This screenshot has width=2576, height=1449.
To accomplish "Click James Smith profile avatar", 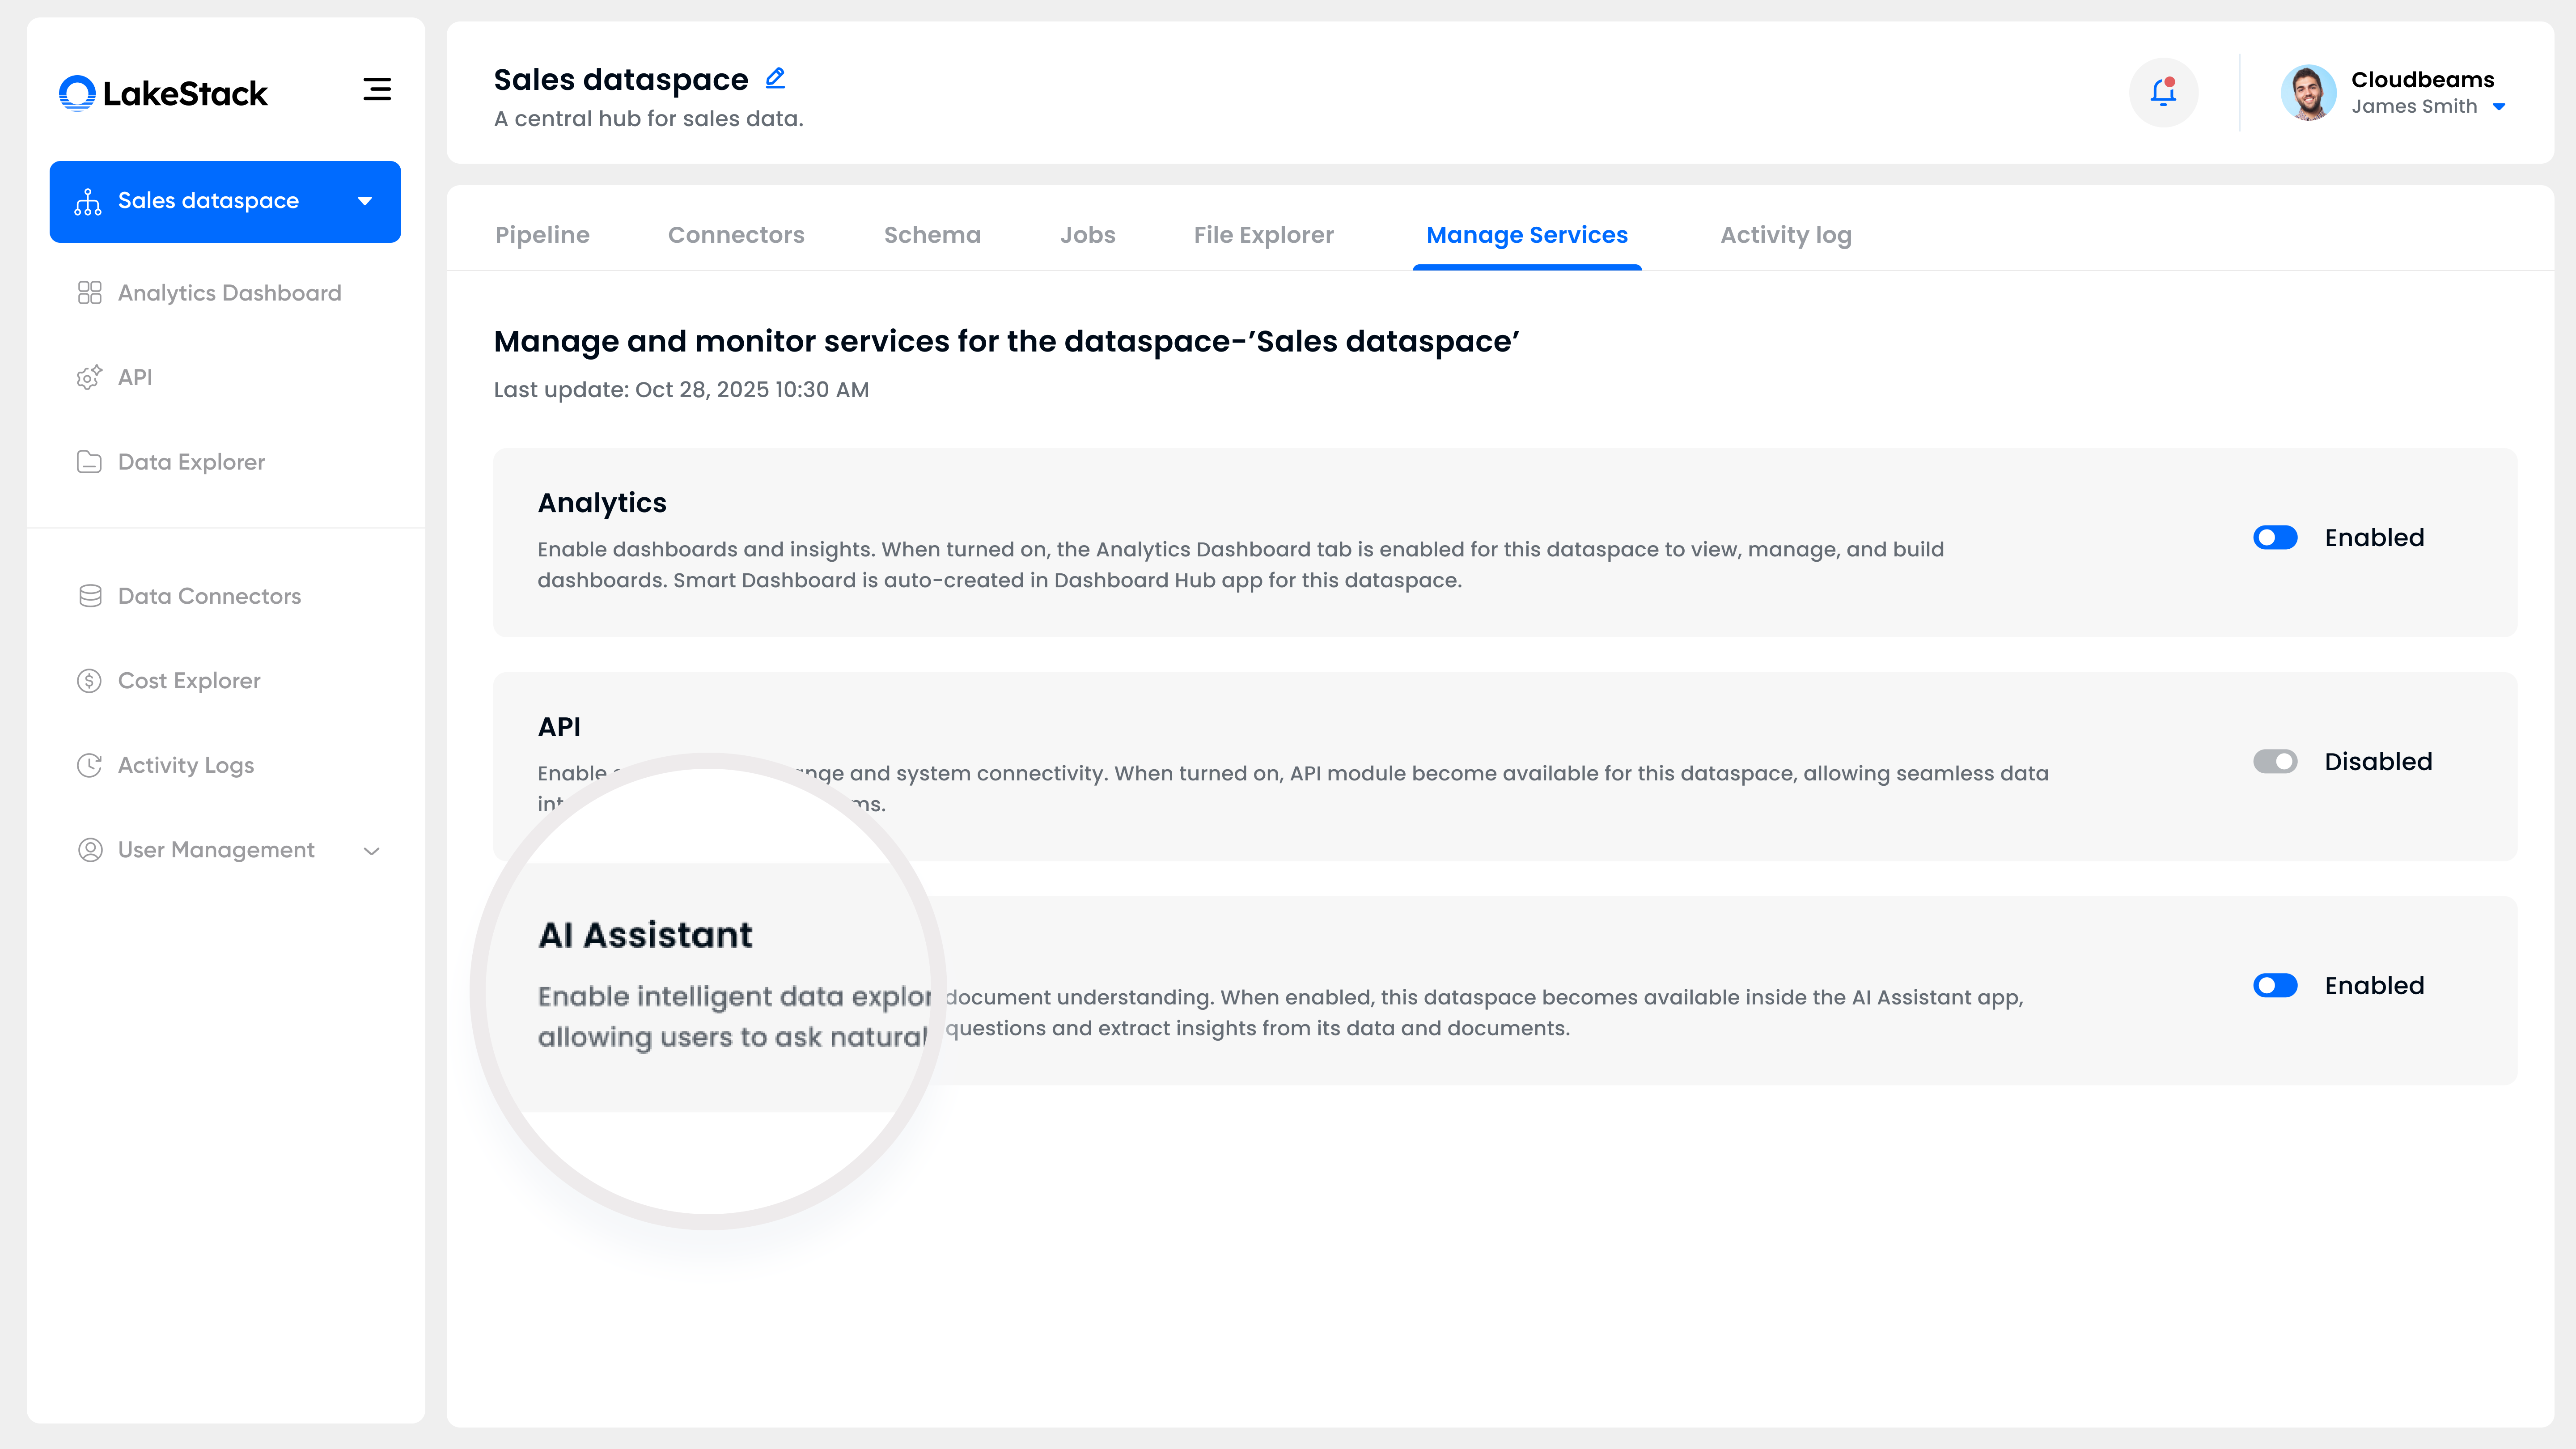I will (x=2308, y=93).
